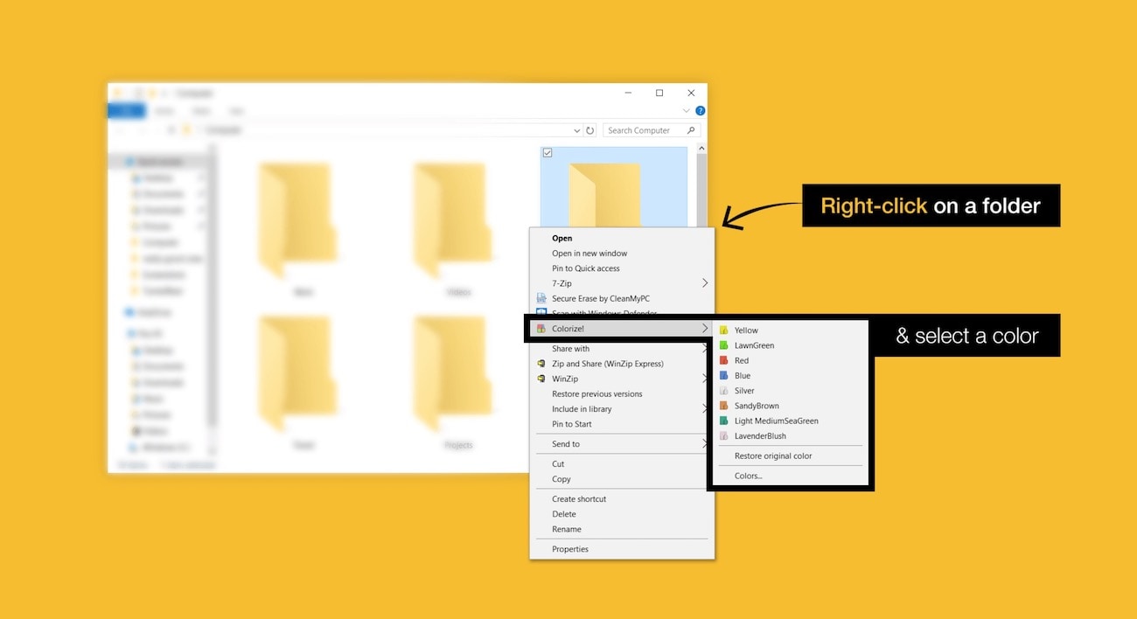The height and width of the screenshot is (619, 1137).
Task: Uncheck the selected folder's checkbox
Action: [547, 151]
